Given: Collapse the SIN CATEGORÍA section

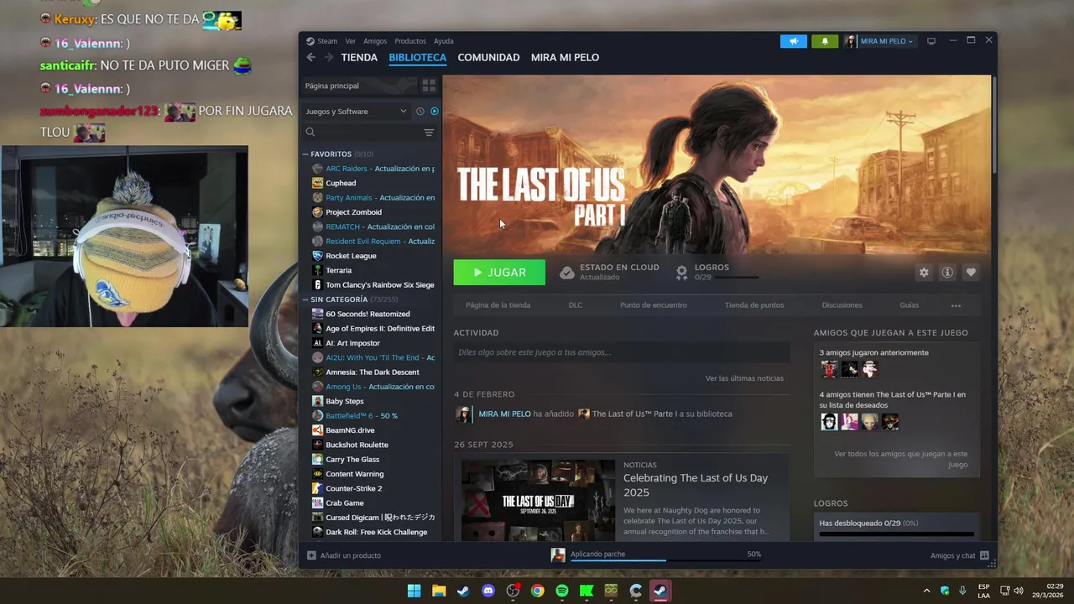Looking at the screenshot, I should 306,299.
